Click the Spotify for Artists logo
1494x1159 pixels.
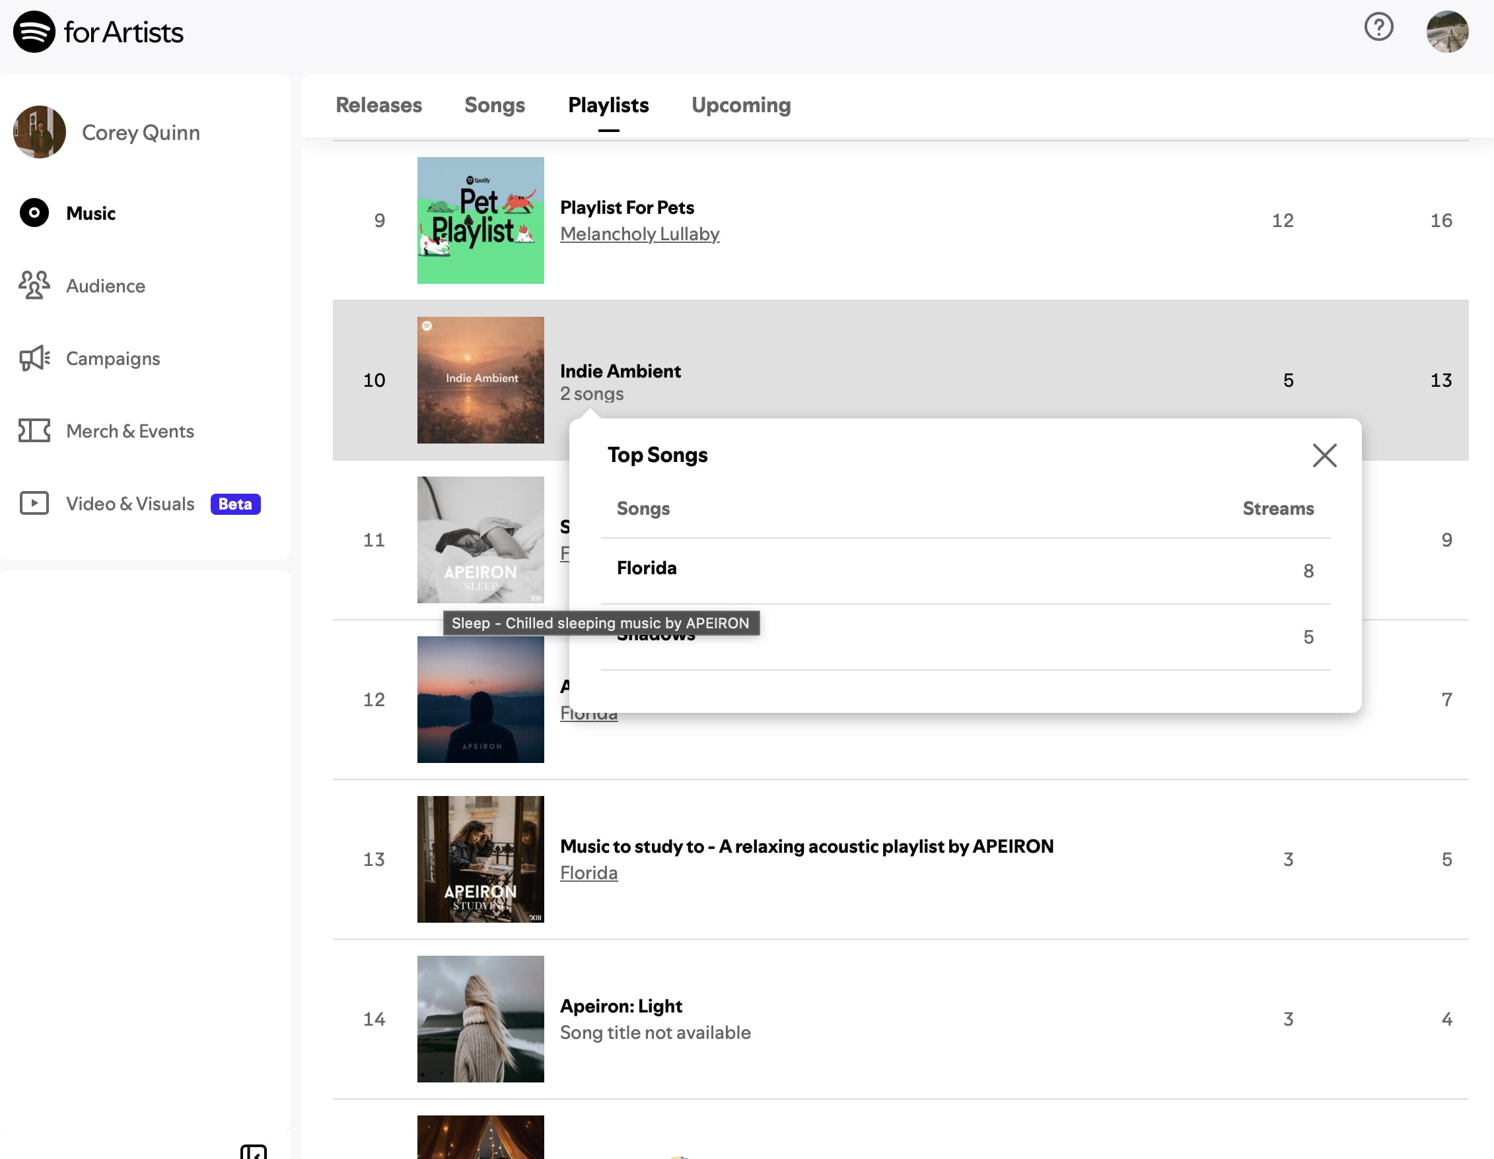click(98, 32)
